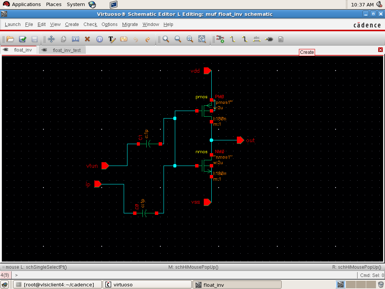Viewport: 385px width, 289px height.
Task: Open object Properties info icon
Action: [99, 39]
